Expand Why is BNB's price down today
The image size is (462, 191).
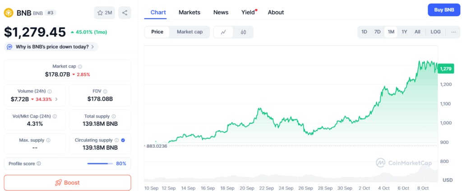click(x=51, y=46)
